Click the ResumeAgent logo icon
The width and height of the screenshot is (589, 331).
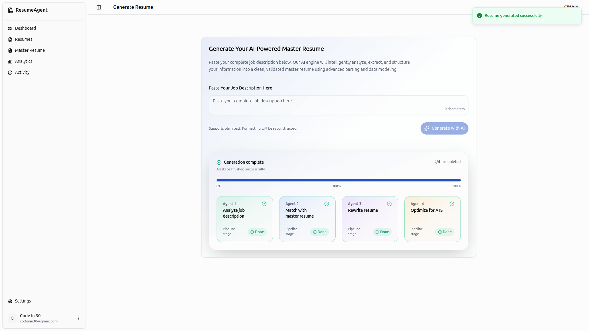[10, 10]
